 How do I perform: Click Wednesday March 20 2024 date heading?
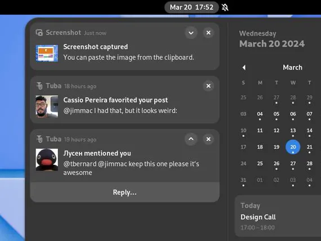pyautogui.click(x=272, y=39)
